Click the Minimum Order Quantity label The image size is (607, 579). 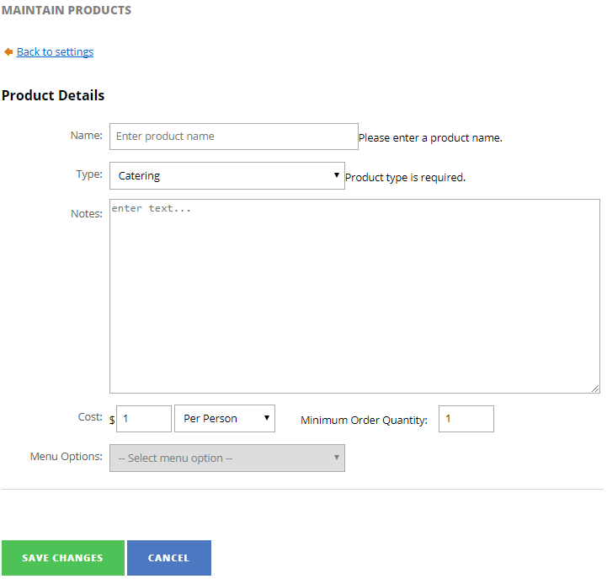pos(364,420)
